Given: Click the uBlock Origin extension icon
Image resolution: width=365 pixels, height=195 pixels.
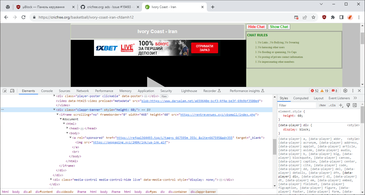Looking at the screenshot, I should point(324,17).
